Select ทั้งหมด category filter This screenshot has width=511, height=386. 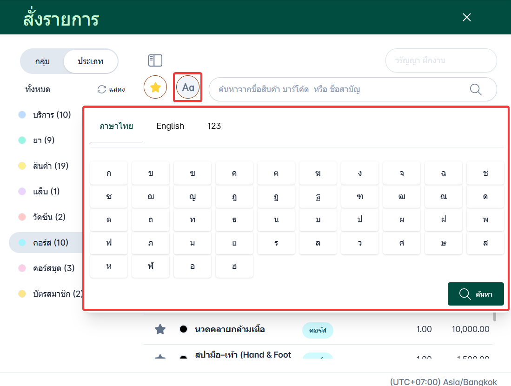38,89
